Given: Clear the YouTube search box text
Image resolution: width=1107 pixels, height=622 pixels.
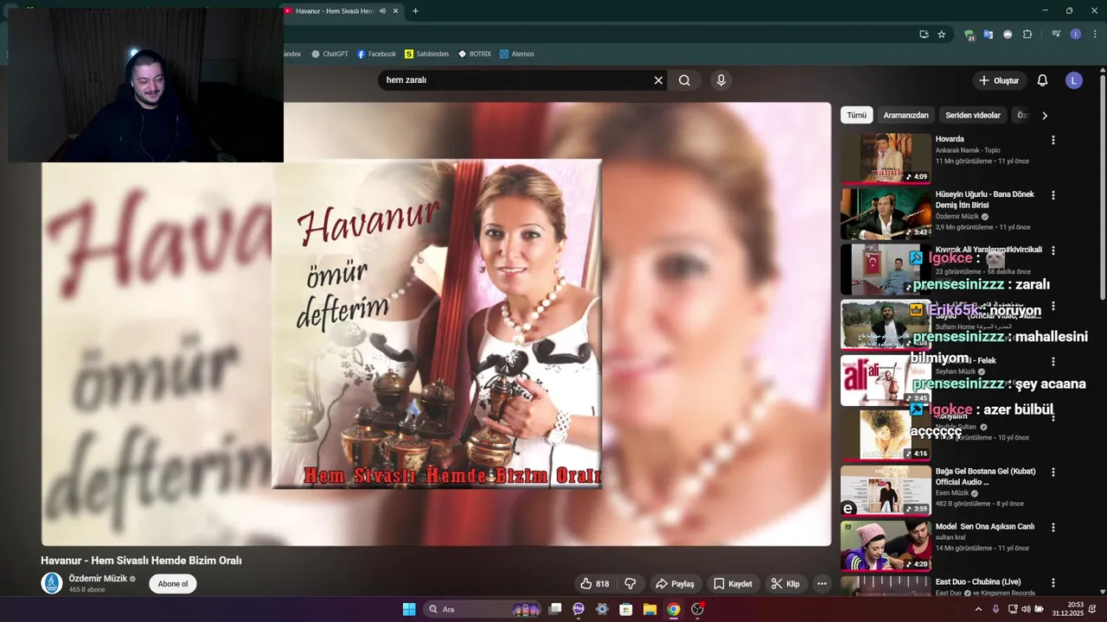Looking at the screenshot, I should 658,80.
